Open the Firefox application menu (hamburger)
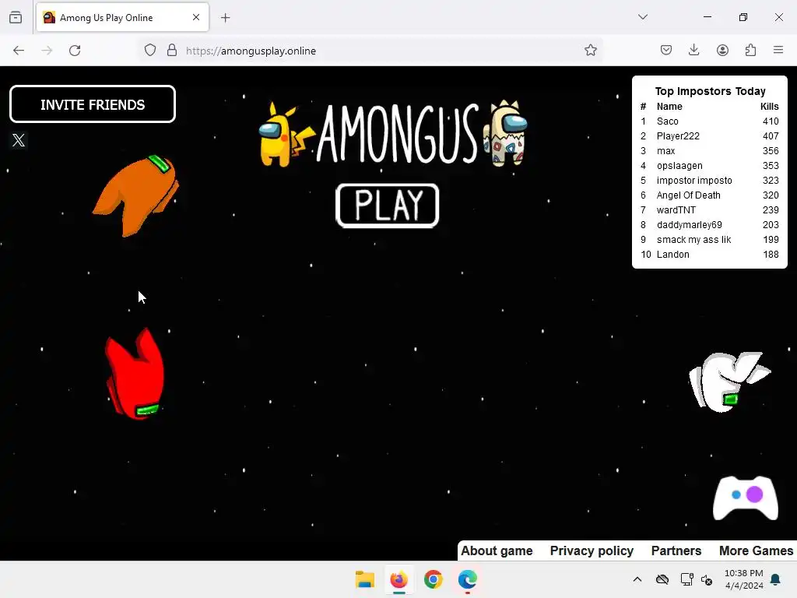 click(x=778, y=51)
